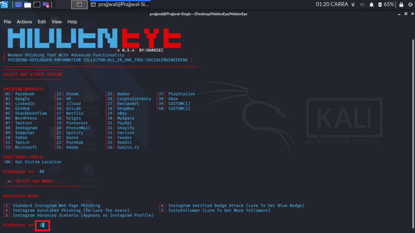Click the "[28] DropBox" entry
415x233 pixels.
pyautogui.click(x=120, y=108)
